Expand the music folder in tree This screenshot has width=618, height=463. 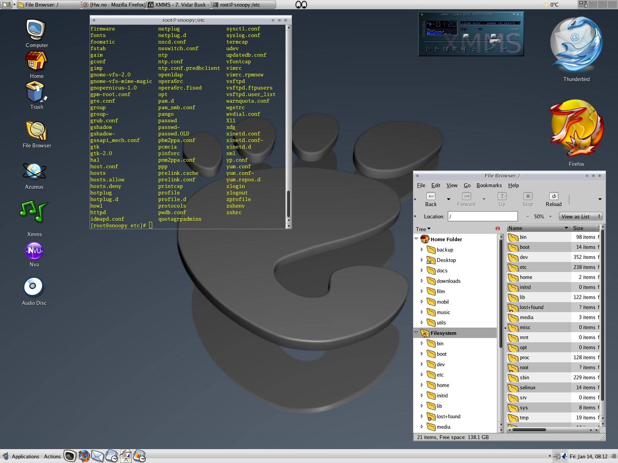click(422, 312)
